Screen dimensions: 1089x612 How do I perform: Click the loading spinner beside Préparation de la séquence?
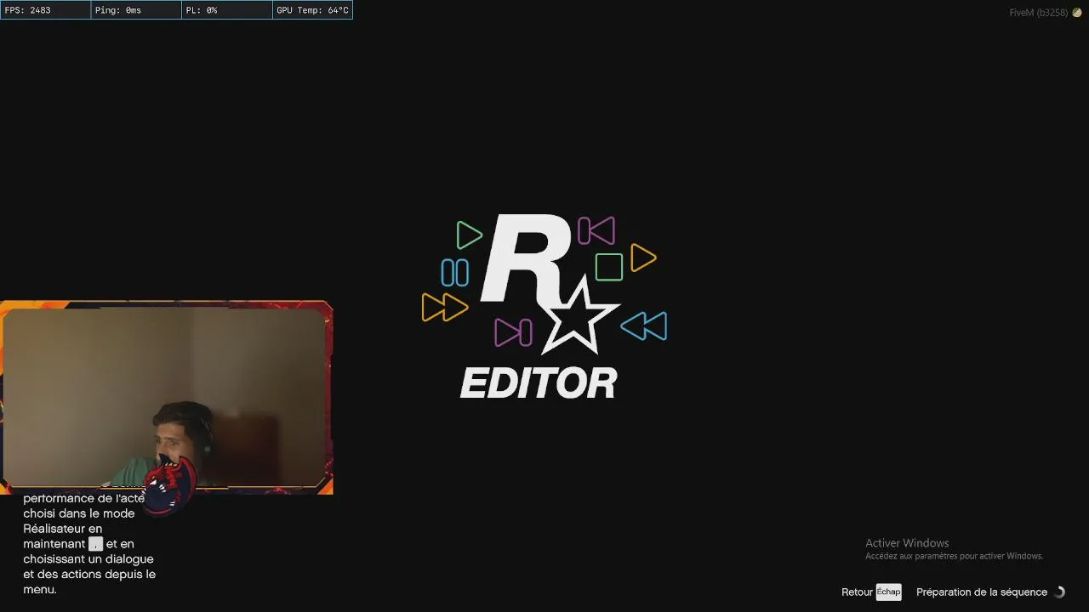(1059, 592)
